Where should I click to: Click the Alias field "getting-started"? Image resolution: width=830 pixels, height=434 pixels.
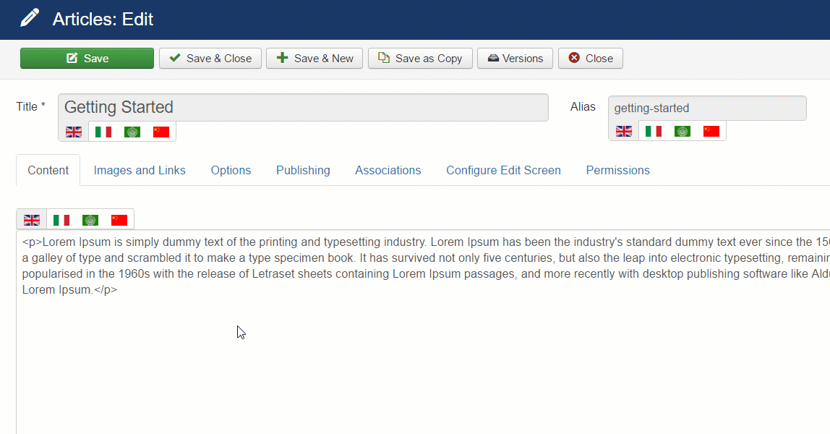(706, 109)
